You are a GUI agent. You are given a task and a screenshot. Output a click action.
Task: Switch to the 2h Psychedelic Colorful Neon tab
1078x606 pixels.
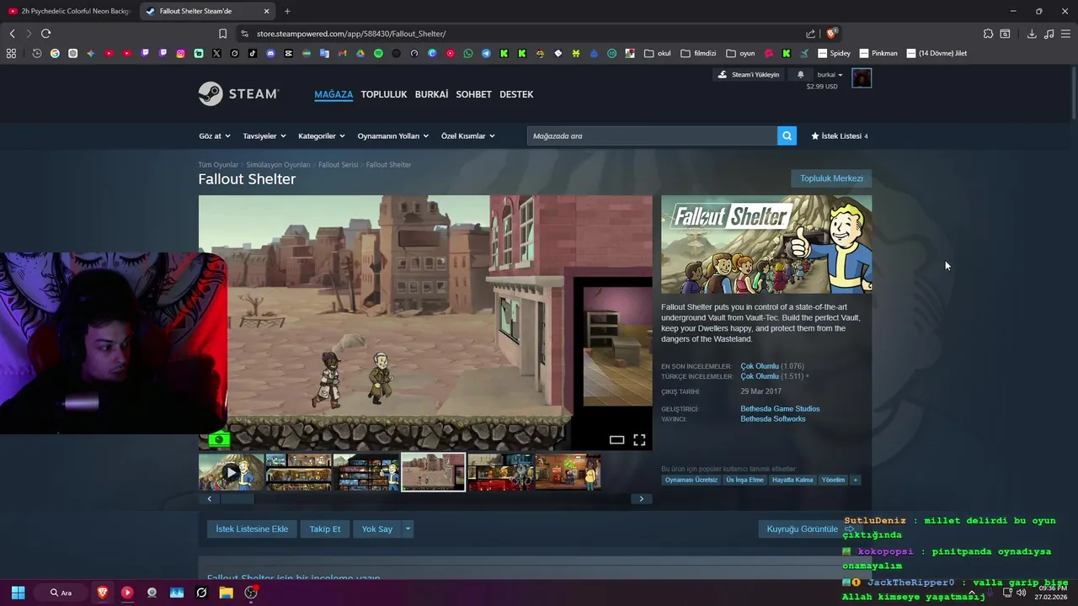click(x=69, y=11)
